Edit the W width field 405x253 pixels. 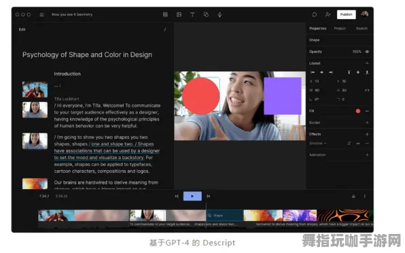[x=315, y=90]
